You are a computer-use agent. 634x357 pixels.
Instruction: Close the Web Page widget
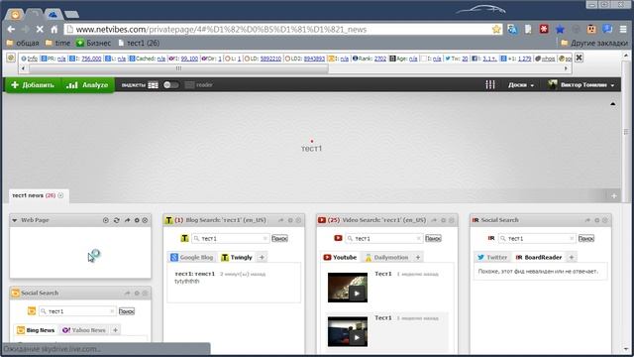point(145,220)
